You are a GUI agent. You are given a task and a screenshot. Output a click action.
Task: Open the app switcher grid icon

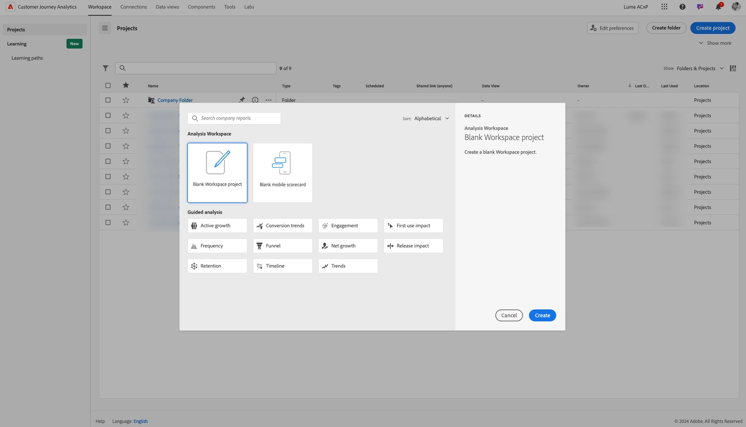664,7
